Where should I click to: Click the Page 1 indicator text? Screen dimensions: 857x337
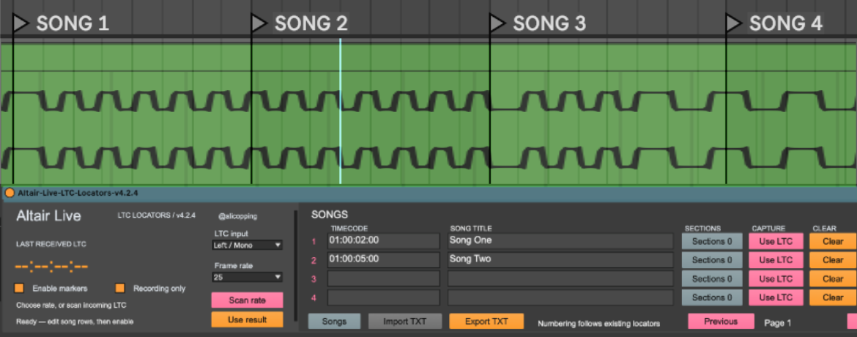click(x=777, y=323)
